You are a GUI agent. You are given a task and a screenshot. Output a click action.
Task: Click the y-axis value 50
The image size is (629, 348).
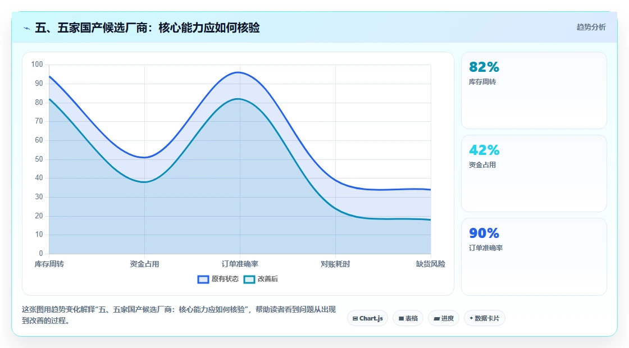(39, 159)
